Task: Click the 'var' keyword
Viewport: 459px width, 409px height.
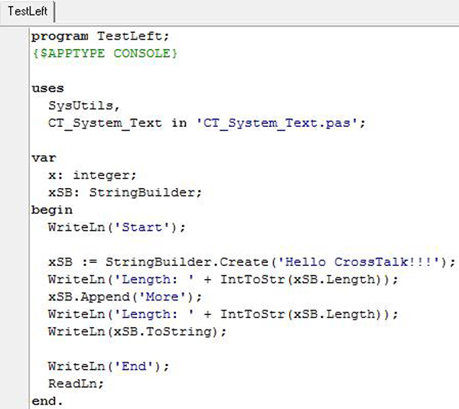Action: 43,157
